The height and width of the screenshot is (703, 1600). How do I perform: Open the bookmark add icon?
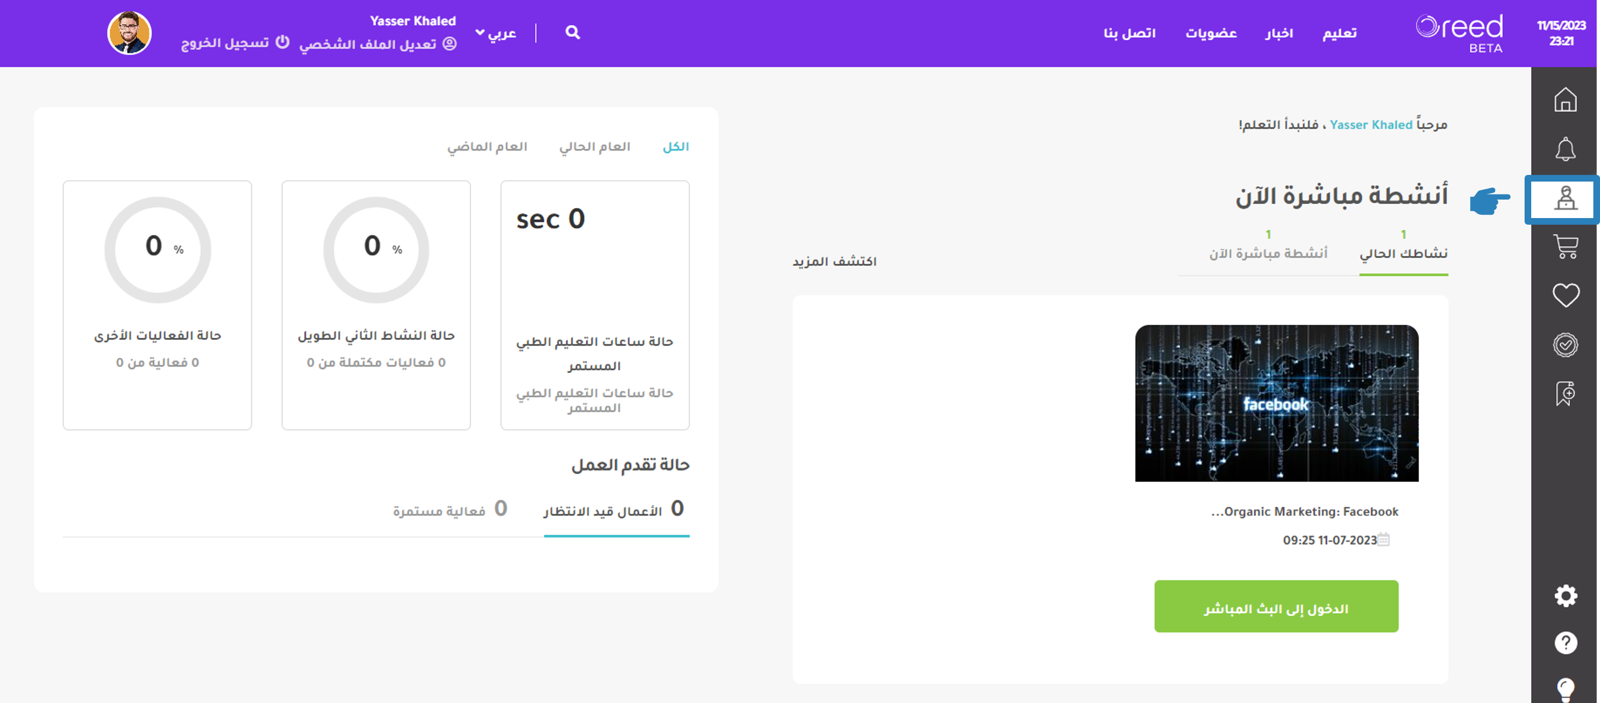(1565, 393)
